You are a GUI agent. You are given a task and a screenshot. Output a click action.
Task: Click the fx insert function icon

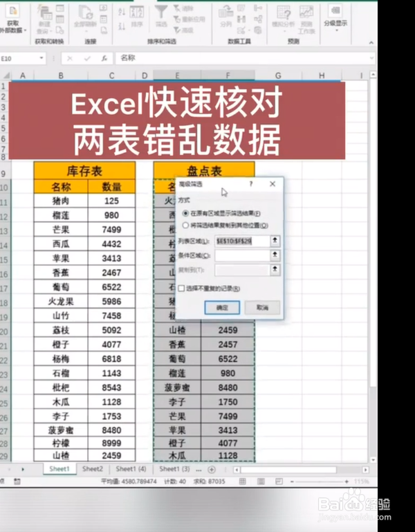(104, 58)
